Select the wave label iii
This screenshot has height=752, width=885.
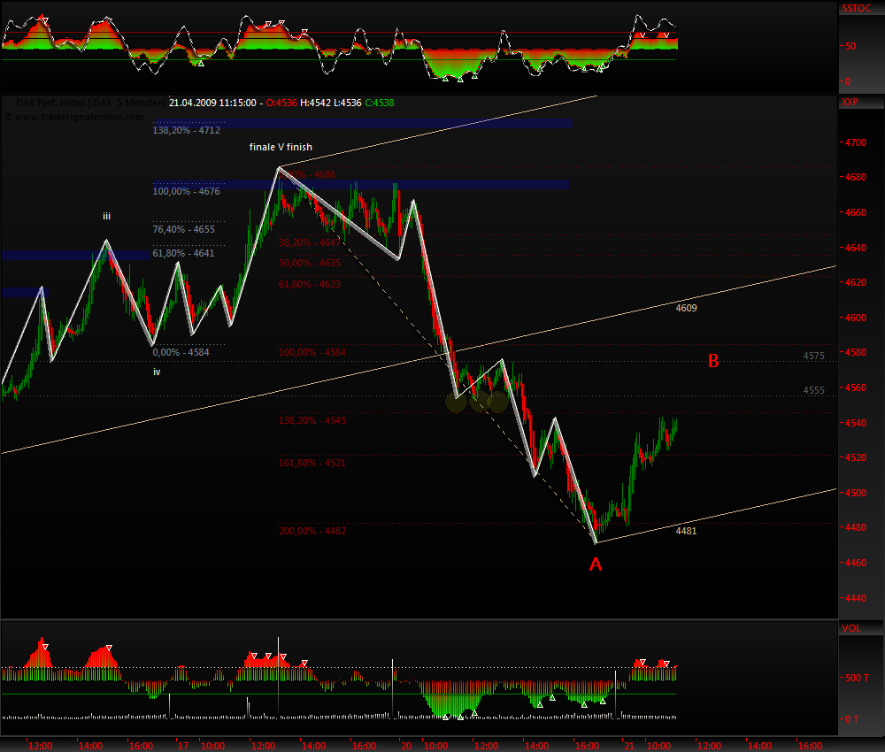click(107, 216)
